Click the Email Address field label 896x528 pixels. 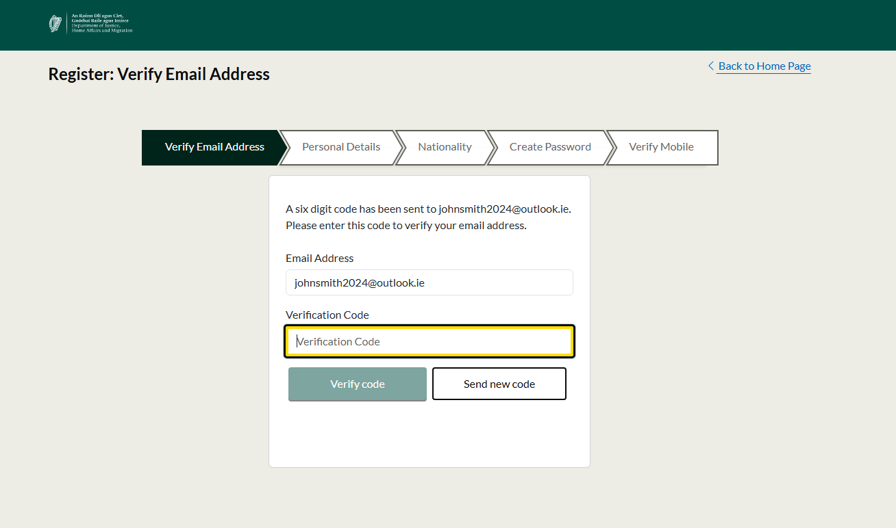(320, 258)
